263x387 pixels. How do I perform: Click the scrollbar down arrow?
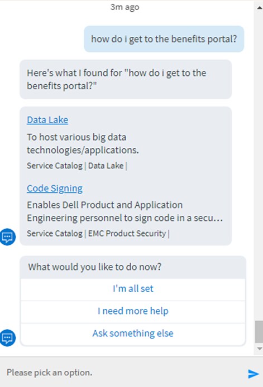click(x=259, y=349)
